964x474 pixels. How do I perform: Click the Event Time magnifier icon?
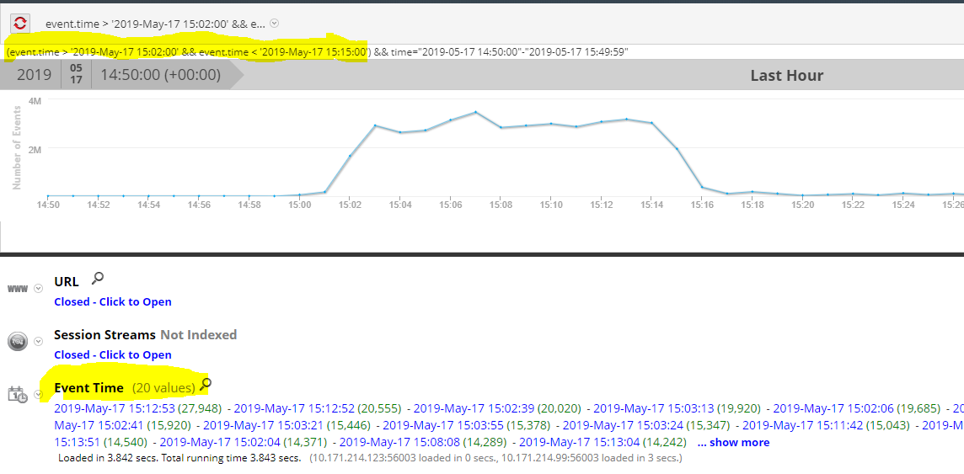(206, 385)
